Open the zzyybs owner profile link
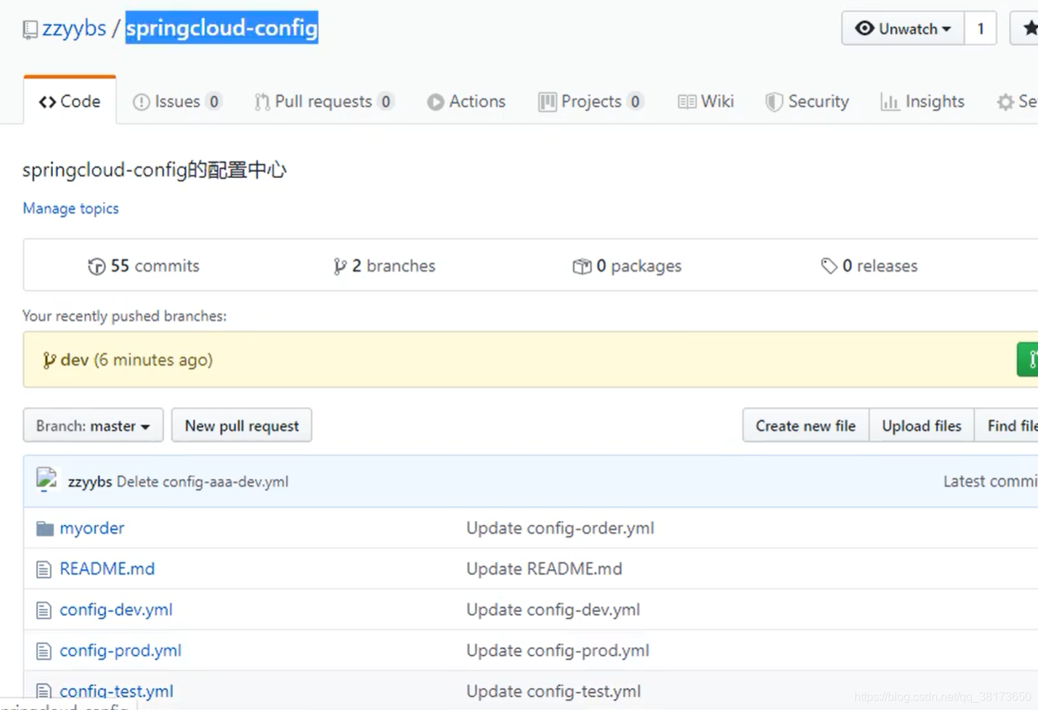The height and width of the screenshot is (710, 1038). (x=74, y=28)
